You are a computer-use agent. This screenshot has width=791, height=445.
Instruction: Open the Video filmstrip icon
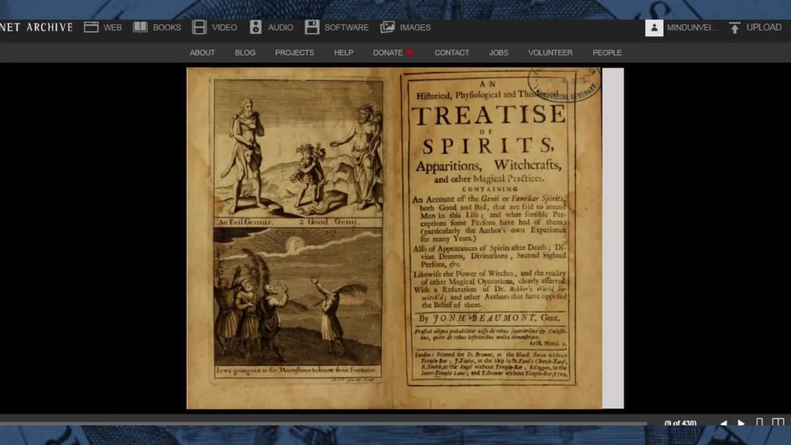pyautogui.click(x=199, y=27)
